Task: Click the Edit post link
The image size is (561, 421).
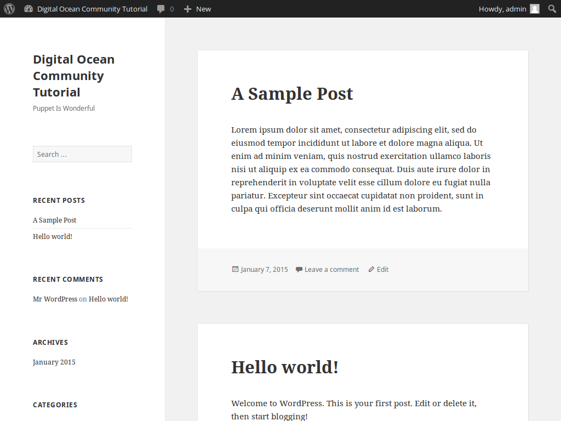Action: pyautogui.click(x=382, y=269)
